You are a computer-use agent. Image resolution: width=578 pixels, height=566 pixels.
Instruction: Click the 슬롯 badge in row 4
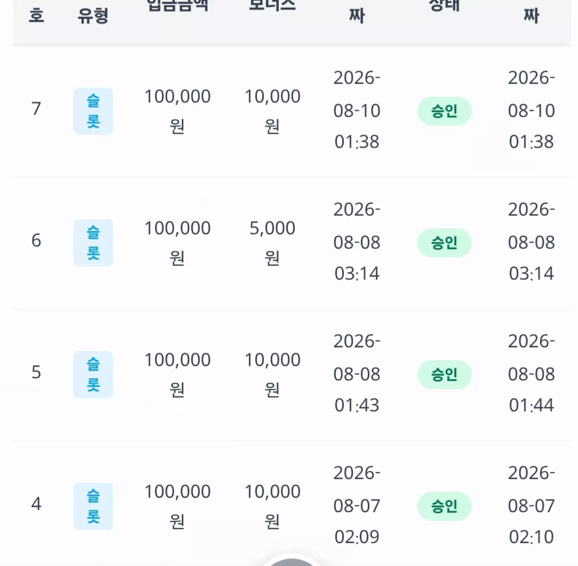click(93, 506)
